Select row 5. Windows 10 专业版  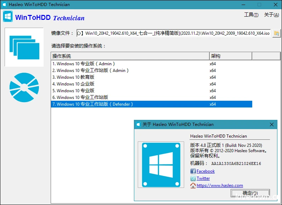(x=151, y=91)
